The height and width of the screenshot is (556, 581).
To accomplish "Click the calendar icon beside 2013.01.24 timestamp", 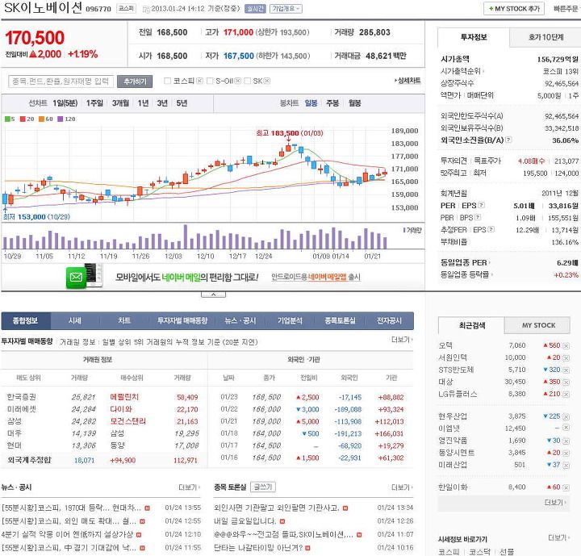I will tap(146, 9).
